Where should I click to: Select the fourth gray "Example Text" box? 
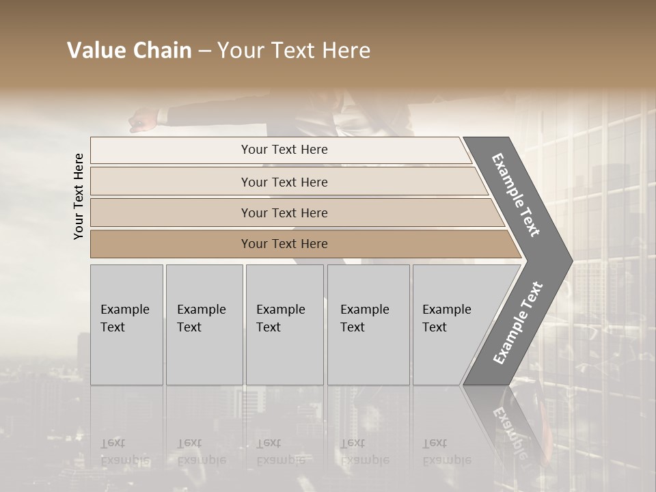[x=368, y=324]
